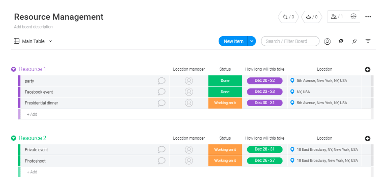This screenshot has height=188, width=383.
Task: Click the map pin for party location
Action: pyautogui.click(x=292, y=80)
